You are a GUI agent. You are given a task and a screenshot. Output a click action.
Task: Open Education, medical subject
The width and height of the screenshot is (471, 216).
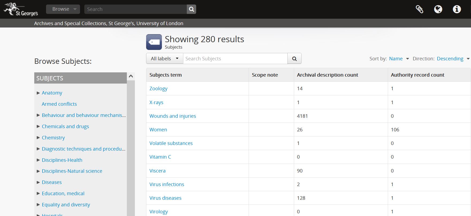(63, 194)
